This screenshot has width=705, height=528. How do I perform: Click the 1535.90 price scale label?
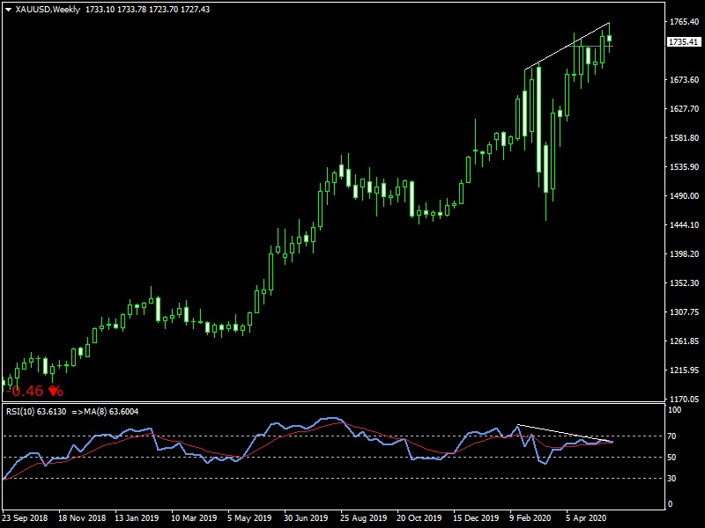pos(685,166)
